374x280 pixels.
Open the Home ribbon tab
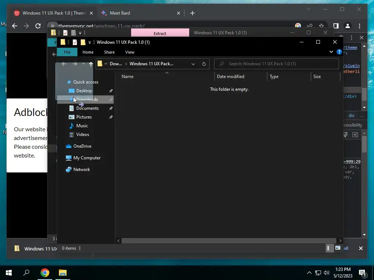(x=88, y=52)
